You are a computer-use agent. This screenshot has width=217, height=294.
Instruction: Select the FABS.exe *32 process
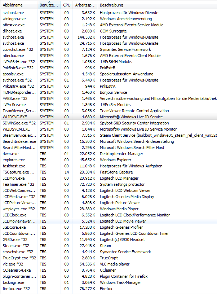point(109,98)
